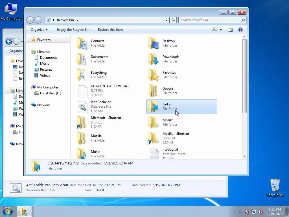Click the Views button icon
This screenshot has width=289, height=217.
pos(215,30)
